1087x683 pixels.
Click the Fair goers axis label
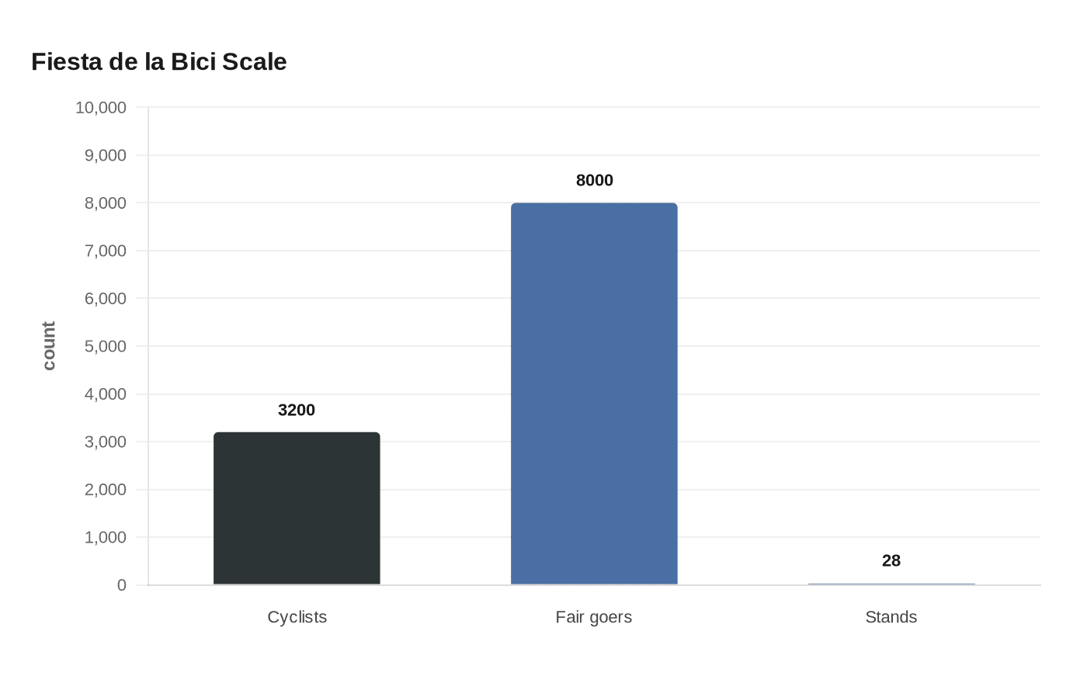pyautogui.click(x=594, y=617)
